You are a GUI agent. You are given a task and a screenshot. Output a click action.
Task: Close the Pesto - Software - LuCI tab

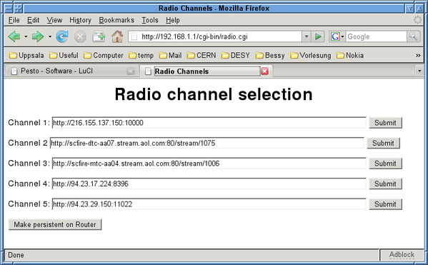[131, 71]
